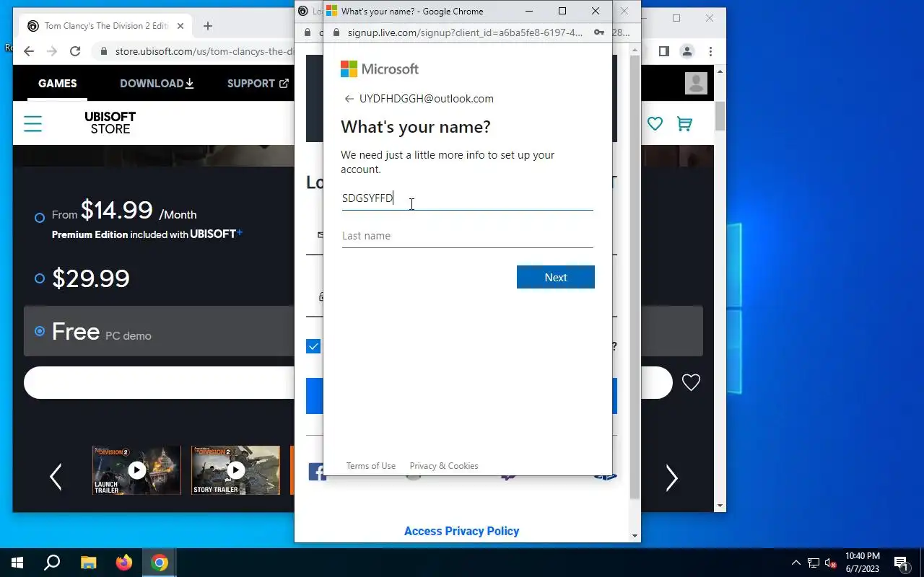Open the DOWNLOAD menu item
This screenshot has width=924, height=577.
157,83
